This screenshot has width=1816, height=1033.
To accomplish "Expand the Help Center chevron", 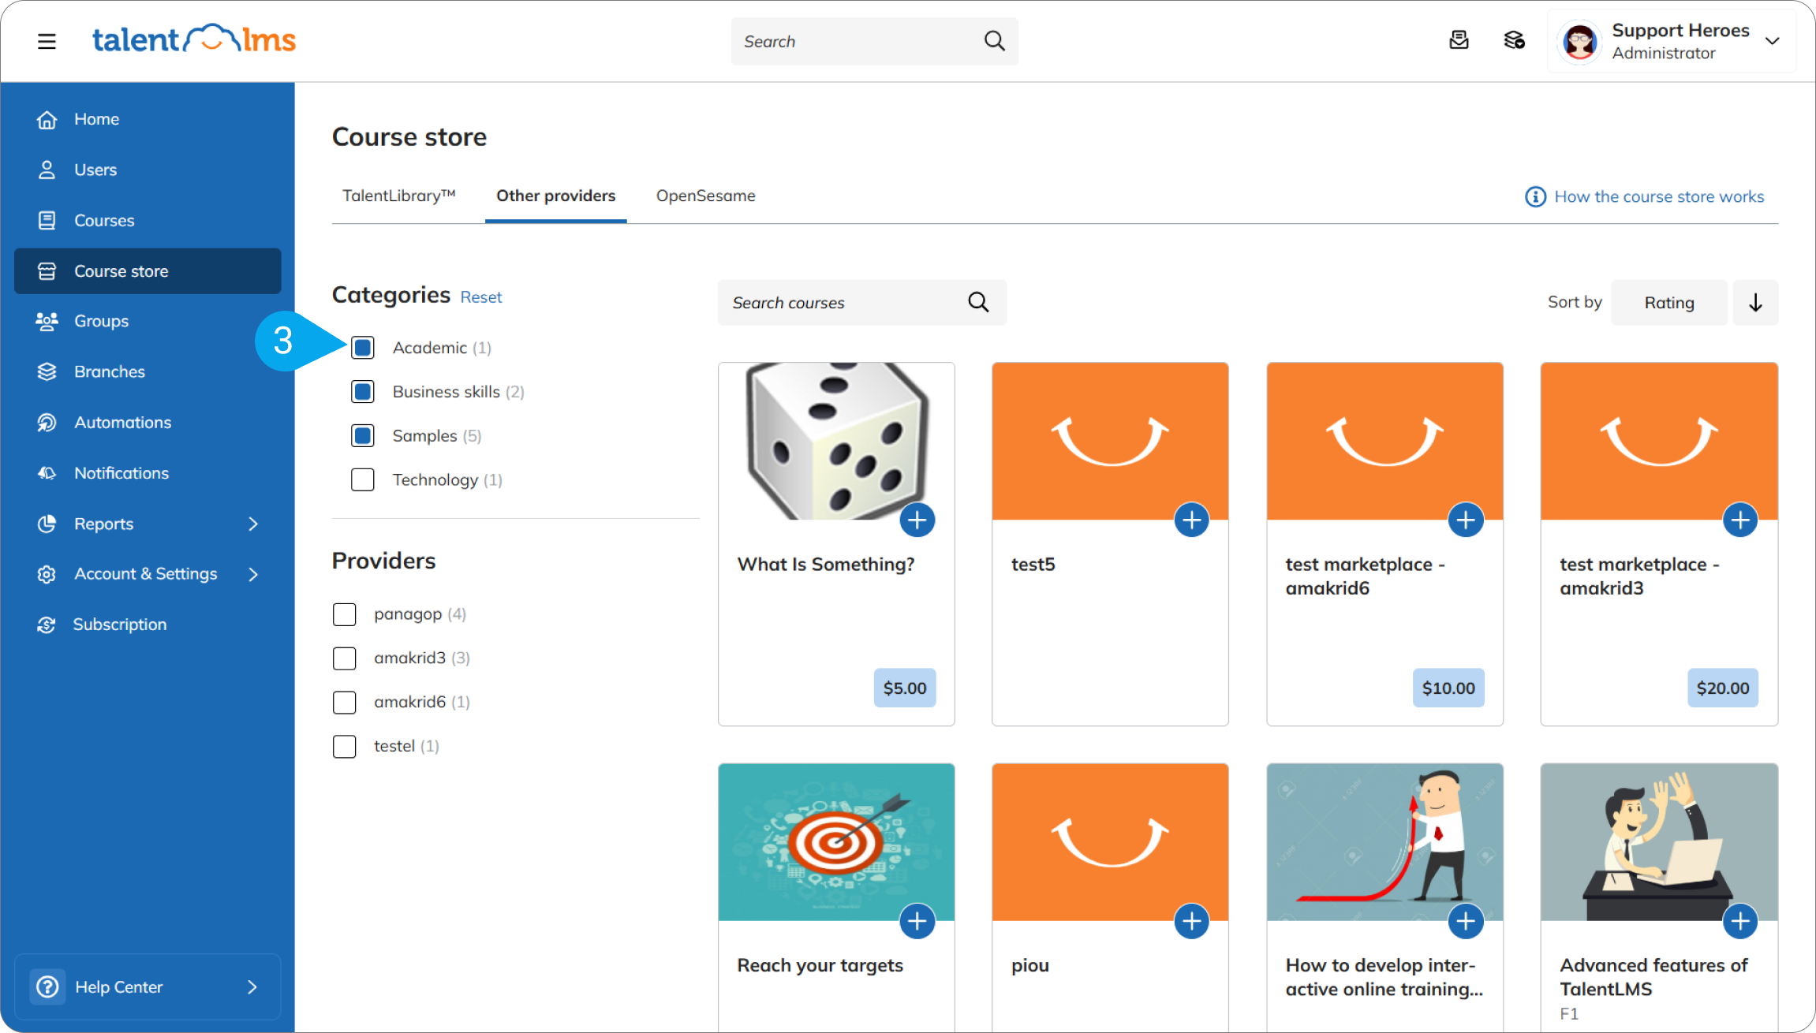I will pyautogui.click(x=252, y=986).
